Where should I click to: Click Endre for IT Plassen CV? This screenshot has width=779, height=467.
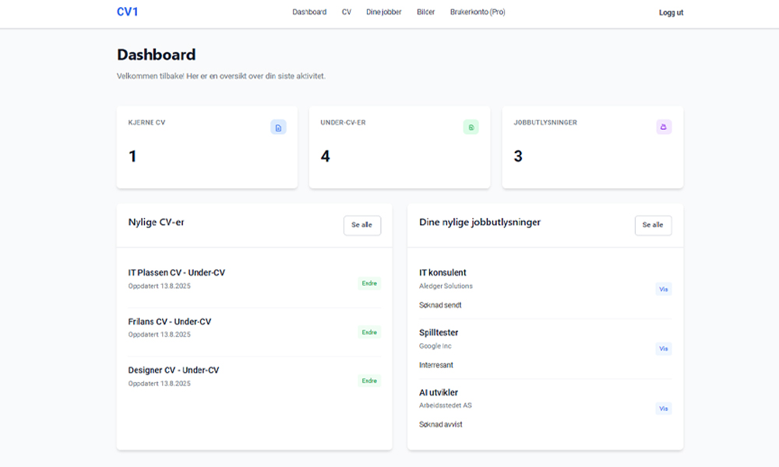tap(370, 283)
